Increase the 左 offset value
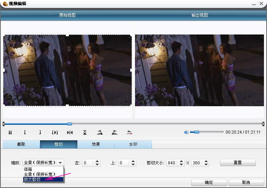This screenshot has height=188, width=267. [x=97, y=161]
